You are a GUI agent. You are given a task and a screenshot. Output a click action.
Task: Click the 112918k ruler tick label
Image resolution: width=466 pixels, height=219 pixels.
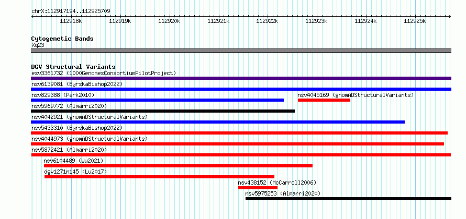(x=71, y=21)
